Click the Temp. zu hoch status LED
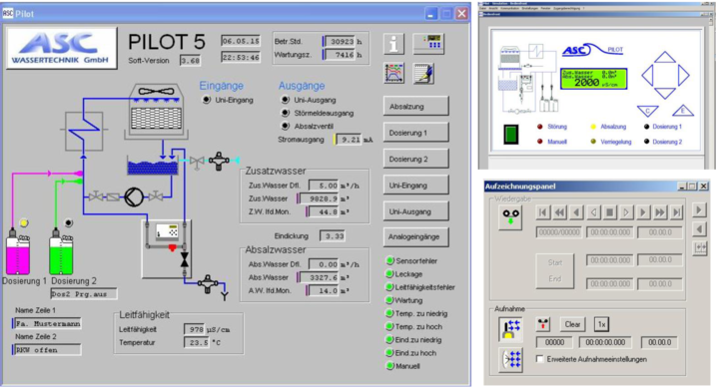This screenshot has height=388, width=719. click(389, 326)
